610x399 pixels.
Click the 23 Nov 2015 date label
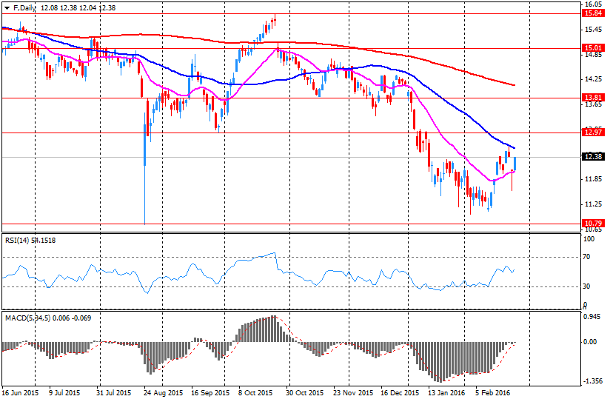tap(353, 393)
